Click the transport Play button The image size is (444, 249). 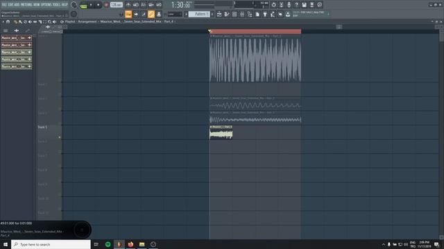pos(91,5)
